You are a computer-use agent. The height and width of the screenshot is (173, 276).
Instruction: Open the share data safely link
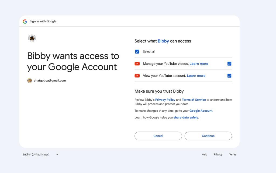(186, 117)
